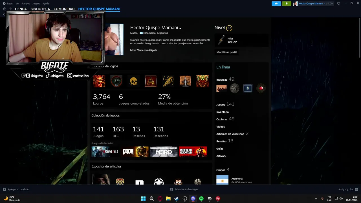The image size is (361, 203).
Task: Open the OBS Studio taskbar icon
Action: 185,198
